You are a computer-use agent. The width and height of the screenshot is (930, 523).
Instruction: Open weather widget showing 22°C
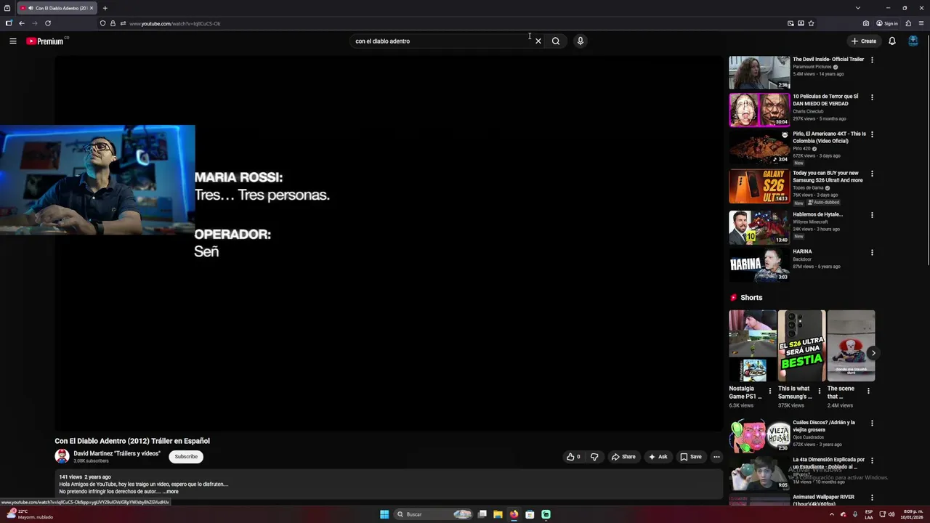point(29,514)
